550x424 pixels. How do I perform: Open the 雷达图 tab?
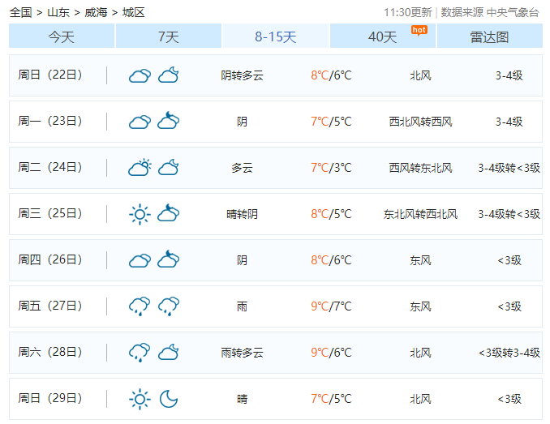[490, 36]
